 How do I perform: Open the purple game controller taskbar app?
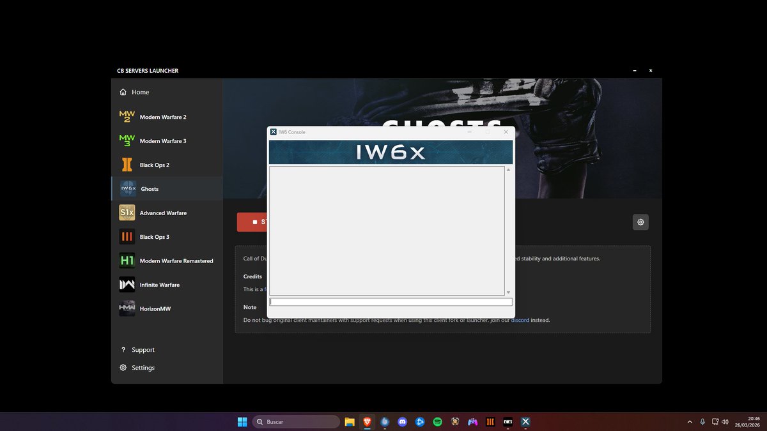(x=473, y=422)
